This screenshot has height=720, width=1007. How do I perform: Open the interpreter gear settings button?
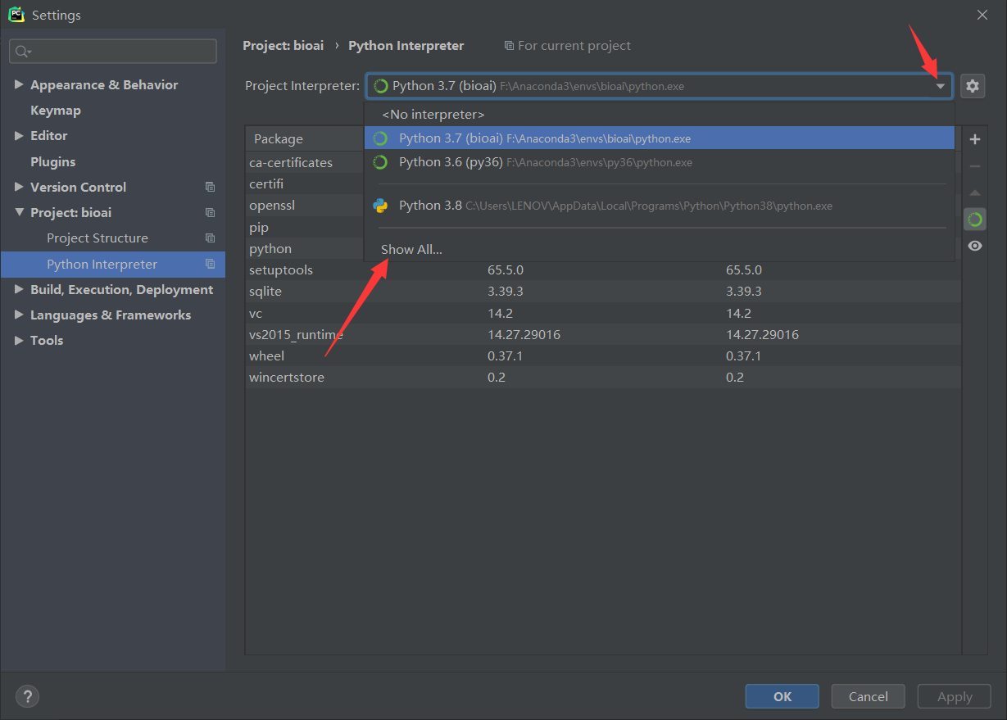point(973,85)
